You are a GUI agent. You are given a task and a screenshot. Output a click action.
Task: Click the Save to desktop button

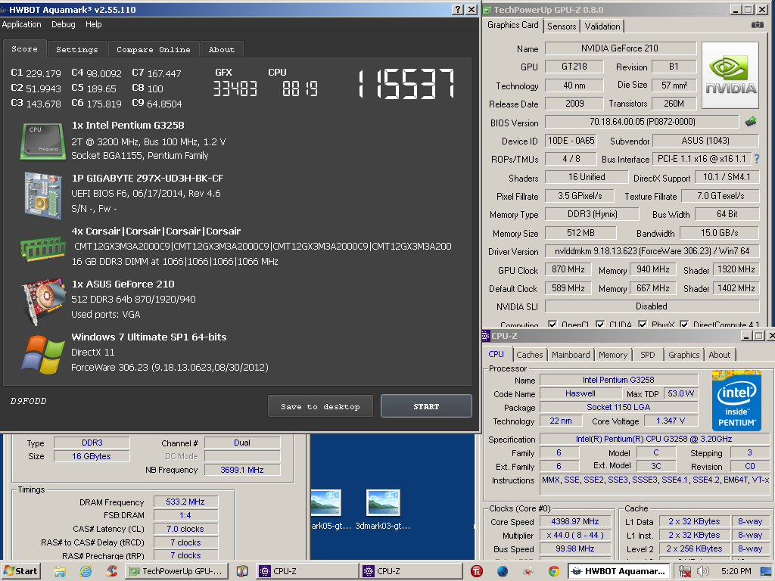point(320,406)
